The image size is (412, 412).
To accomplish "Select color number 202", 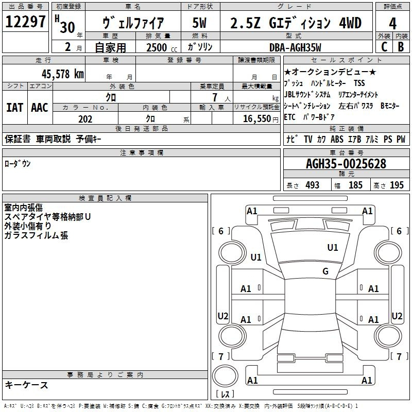I will coord(85,119).
